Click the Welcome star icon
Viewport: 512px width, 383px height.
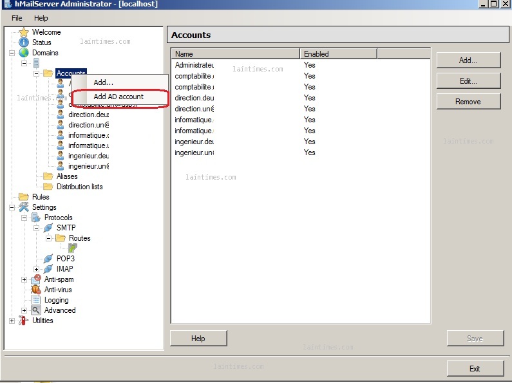[x=24, y=32]
